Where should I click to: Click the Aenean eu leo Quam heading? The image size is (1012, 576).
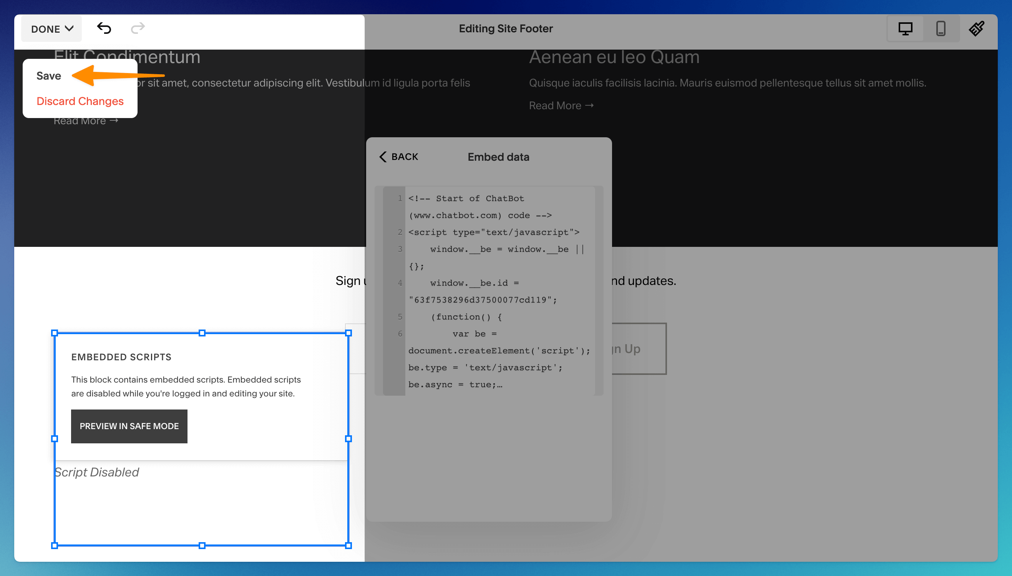point(614,57)
